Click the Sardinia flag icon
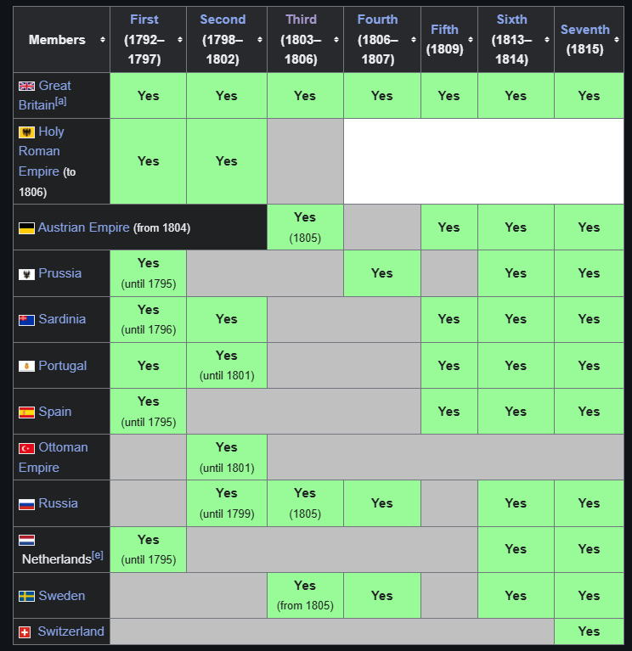The width and height of the screenshot is (632, 651). click(26, 320)
